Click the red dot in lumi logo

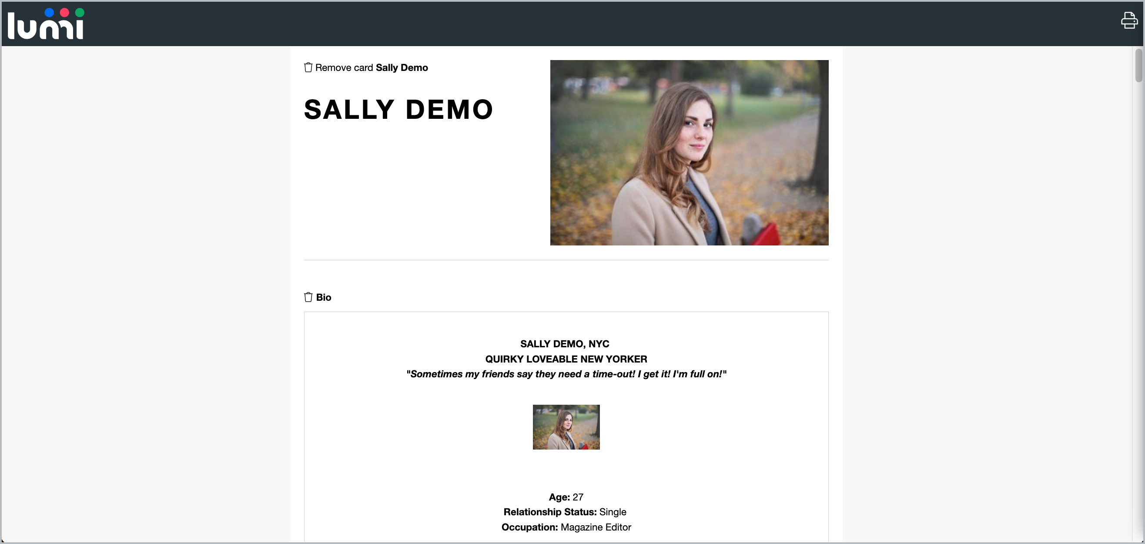(x=64, y=13)
